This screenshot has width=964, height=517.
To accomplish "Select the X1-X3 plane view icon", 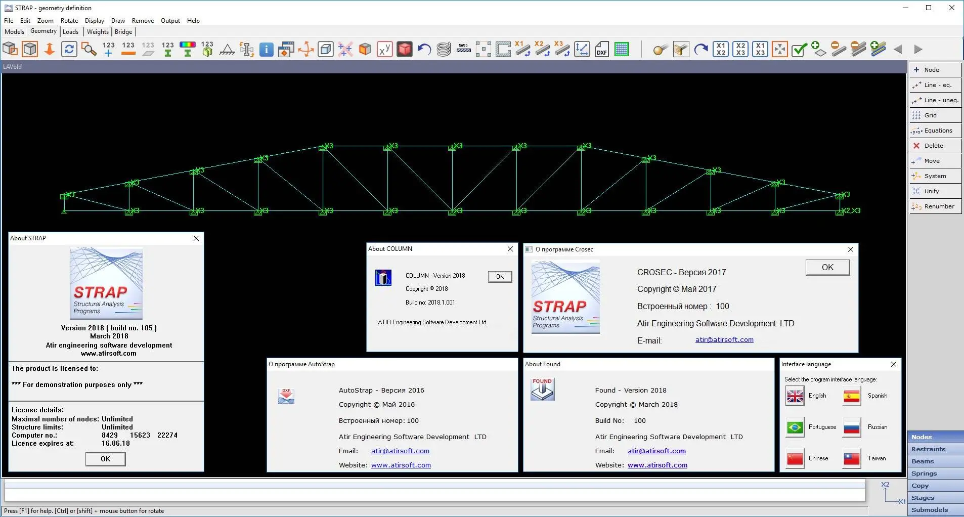I will coord(760,49).
